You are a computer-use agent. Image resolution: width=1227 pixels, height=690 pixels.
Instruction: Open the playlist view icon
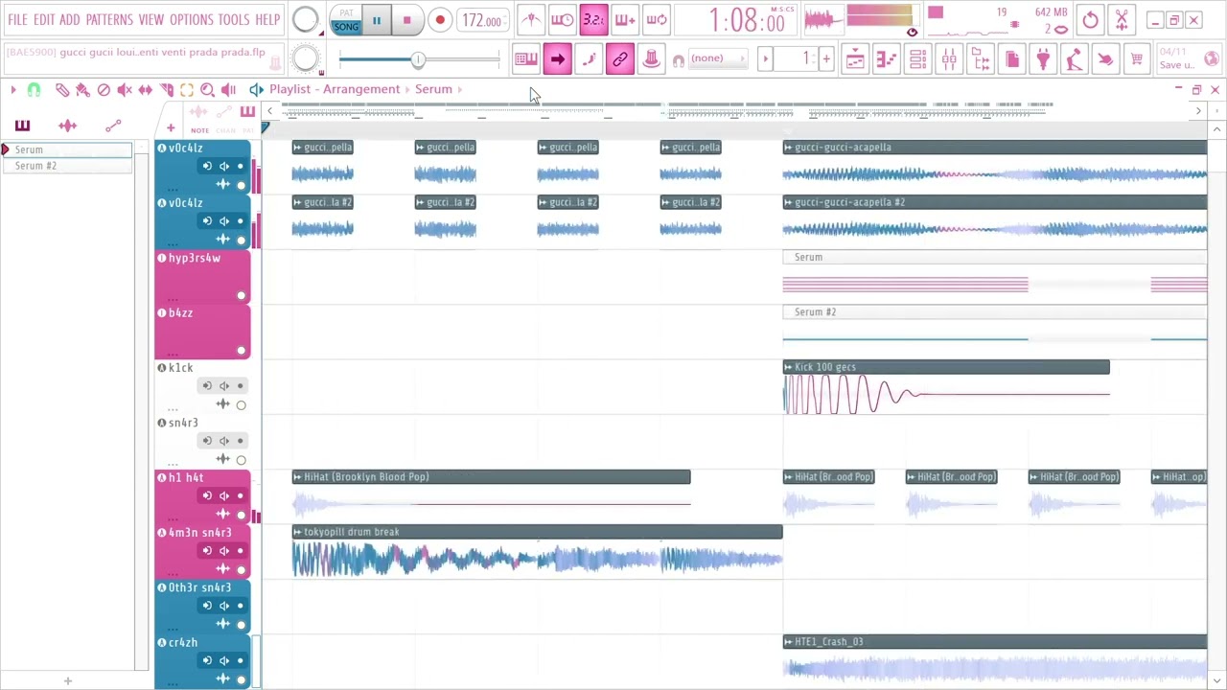[x=855, y=59]
